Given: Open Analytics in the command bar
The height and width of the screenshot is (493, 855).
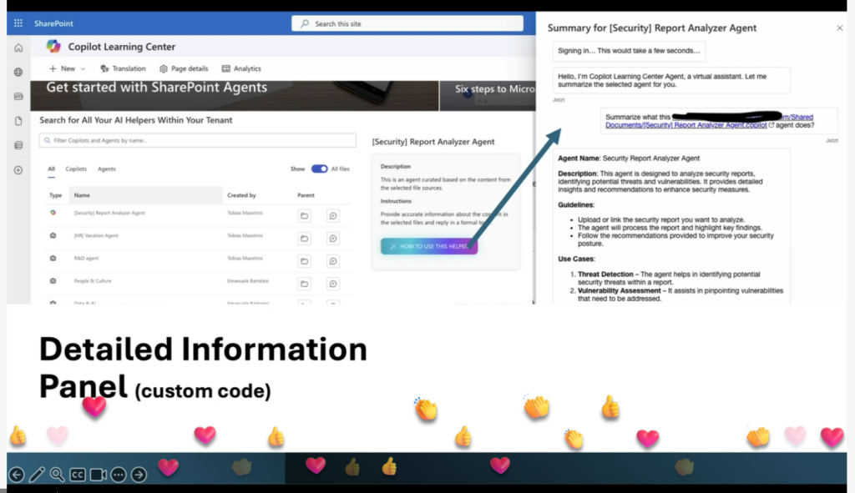Looking at the screenshot, I should (241, 68).
